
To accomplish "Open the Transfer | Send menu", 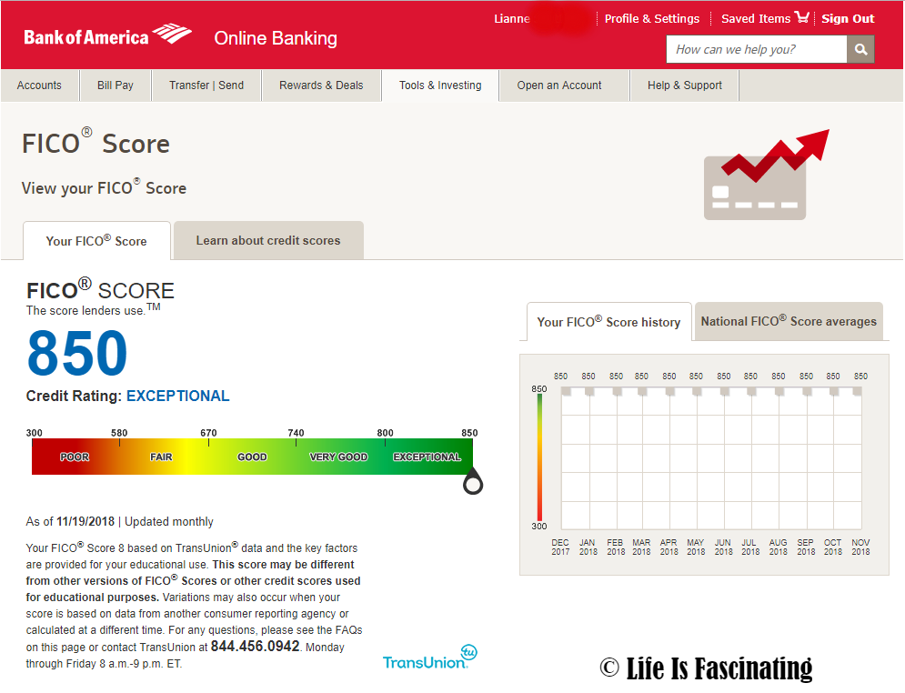I will pos(206,85).
